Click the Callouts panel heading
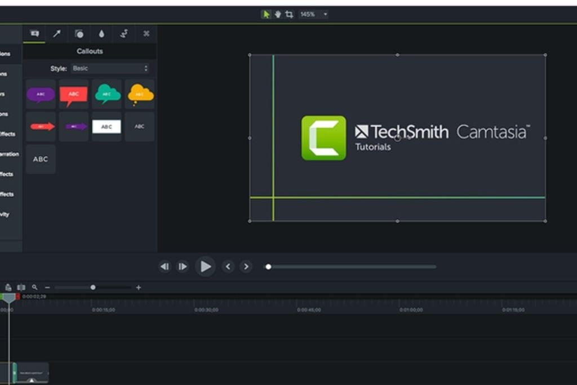This screenshot has height=385, width=577. (90, 51)
